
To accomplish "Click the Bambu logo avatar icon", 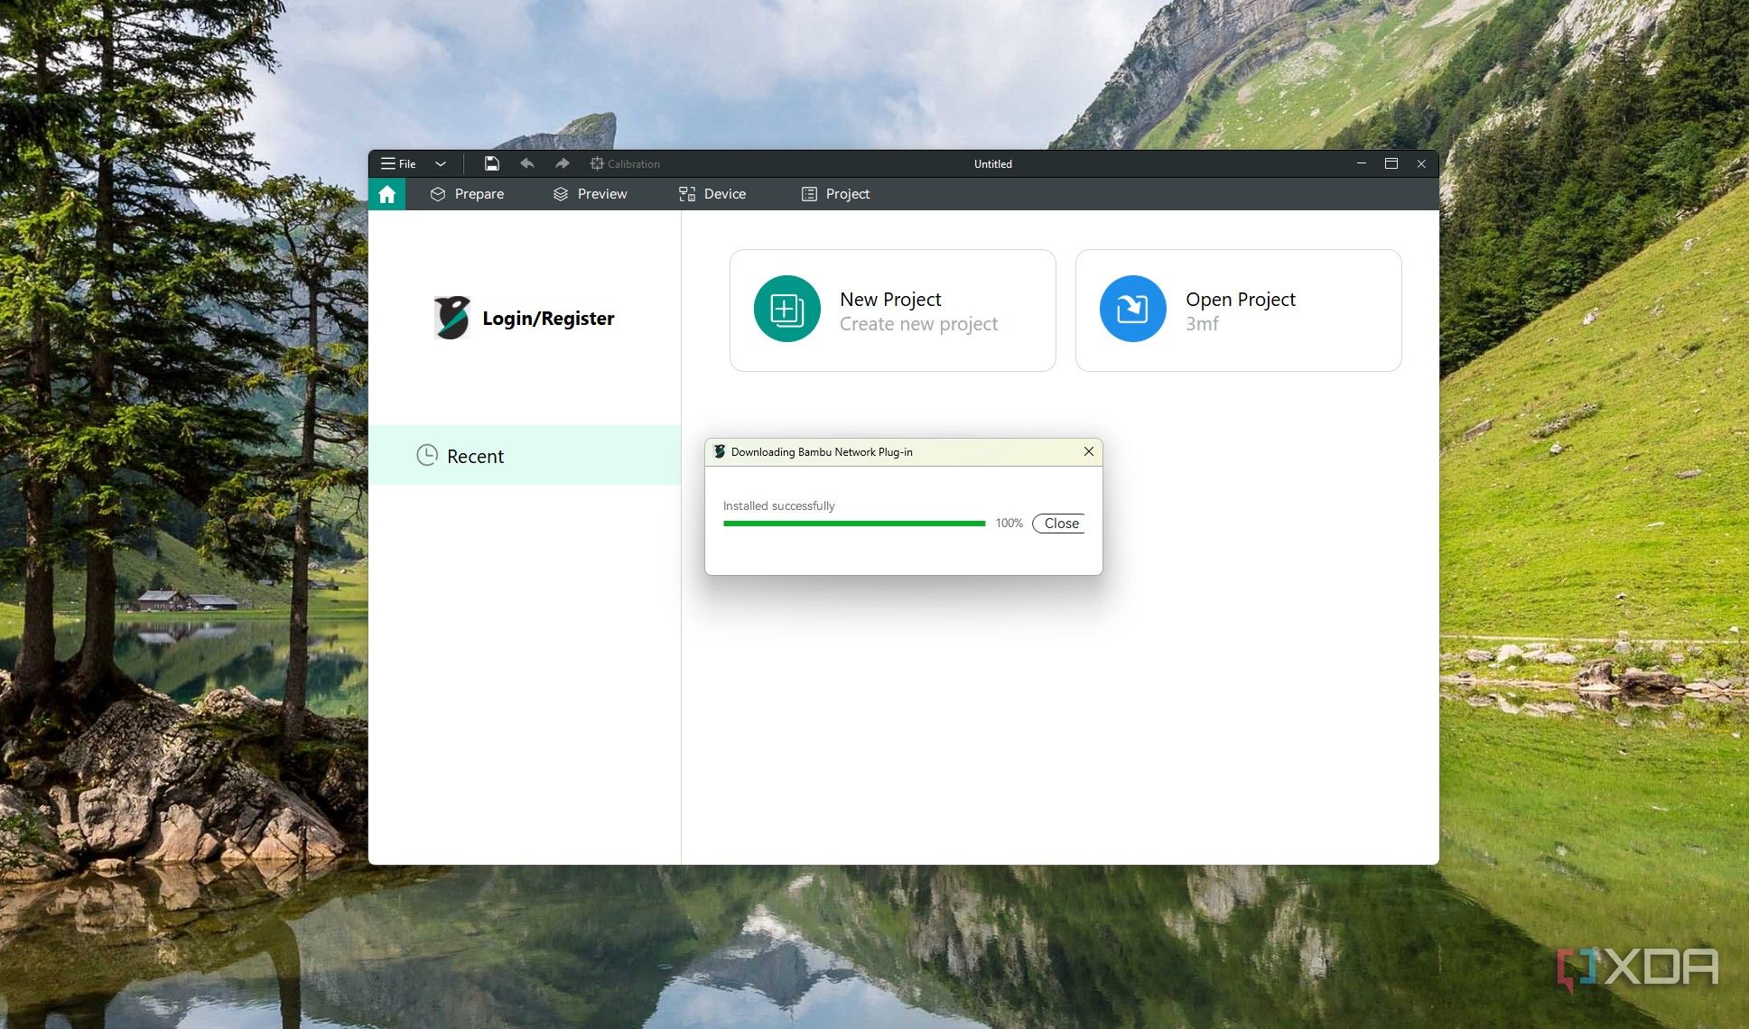I will click(451, 318).
